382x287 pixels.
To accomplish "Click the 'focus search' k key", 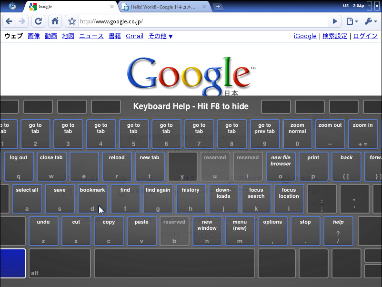I will point(256,199).
